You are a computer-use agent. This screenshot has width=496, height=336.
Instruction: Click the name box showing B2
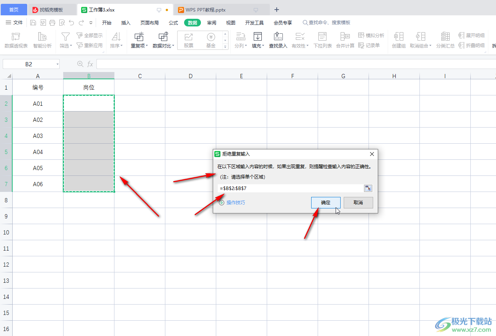click(x=29, y=64)
